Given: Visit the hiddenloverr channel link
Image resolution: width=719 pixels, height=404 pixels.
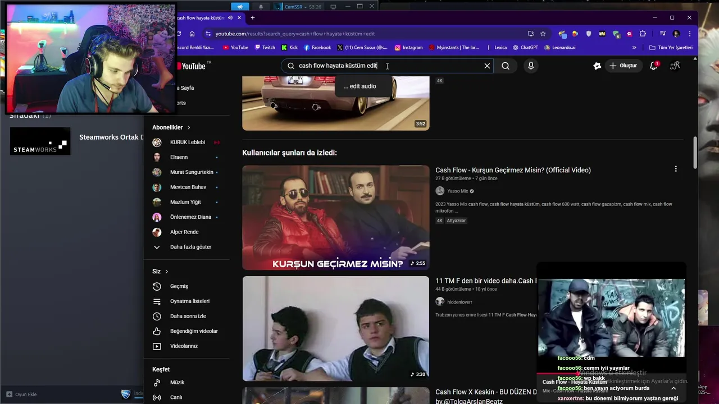Looking at the screenshot, I should pyautogui.click(x=459, y=302).
